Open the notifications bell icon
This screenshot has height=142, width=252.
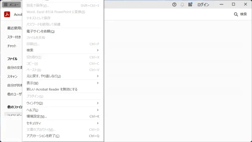[x=182, y=5]
